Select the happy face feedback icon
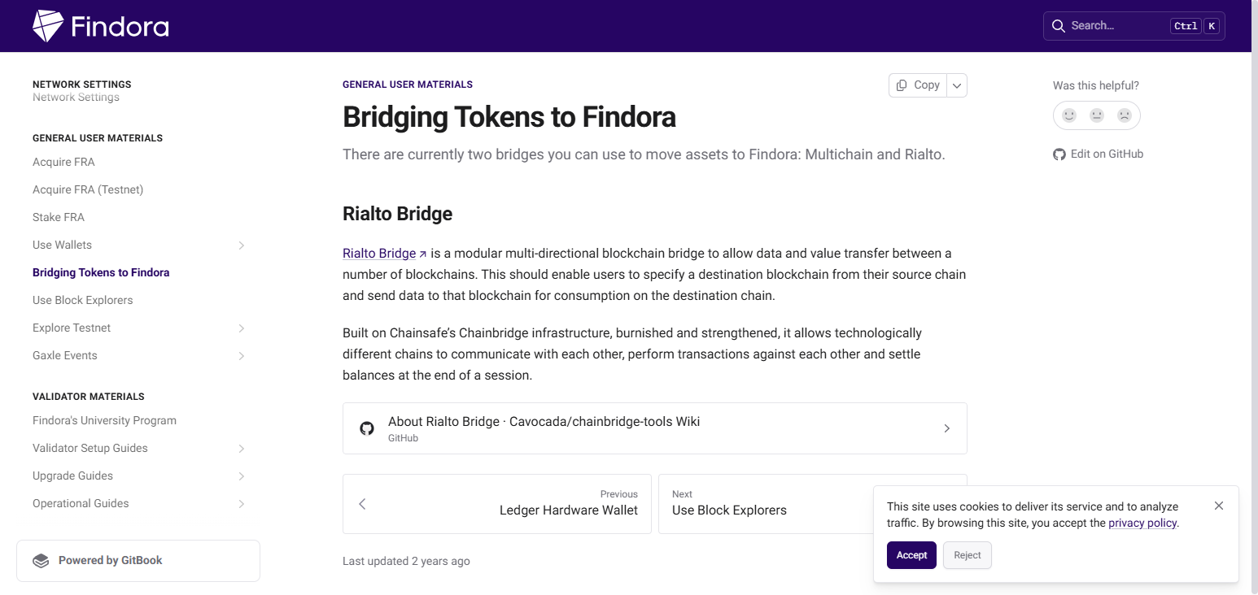The width and height of the screenshot is (1258, 595). [1069, 115]
